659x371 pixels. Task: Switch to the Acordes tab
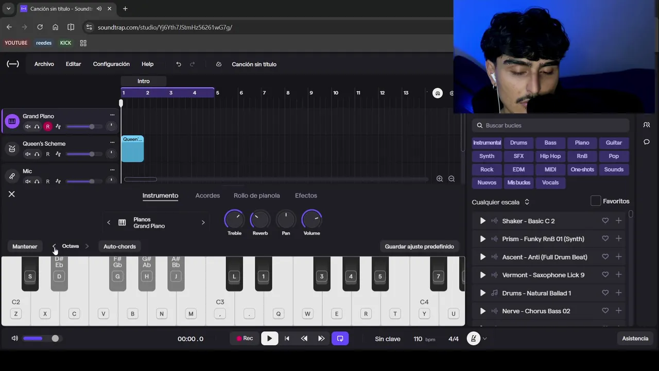click(207, 195)
